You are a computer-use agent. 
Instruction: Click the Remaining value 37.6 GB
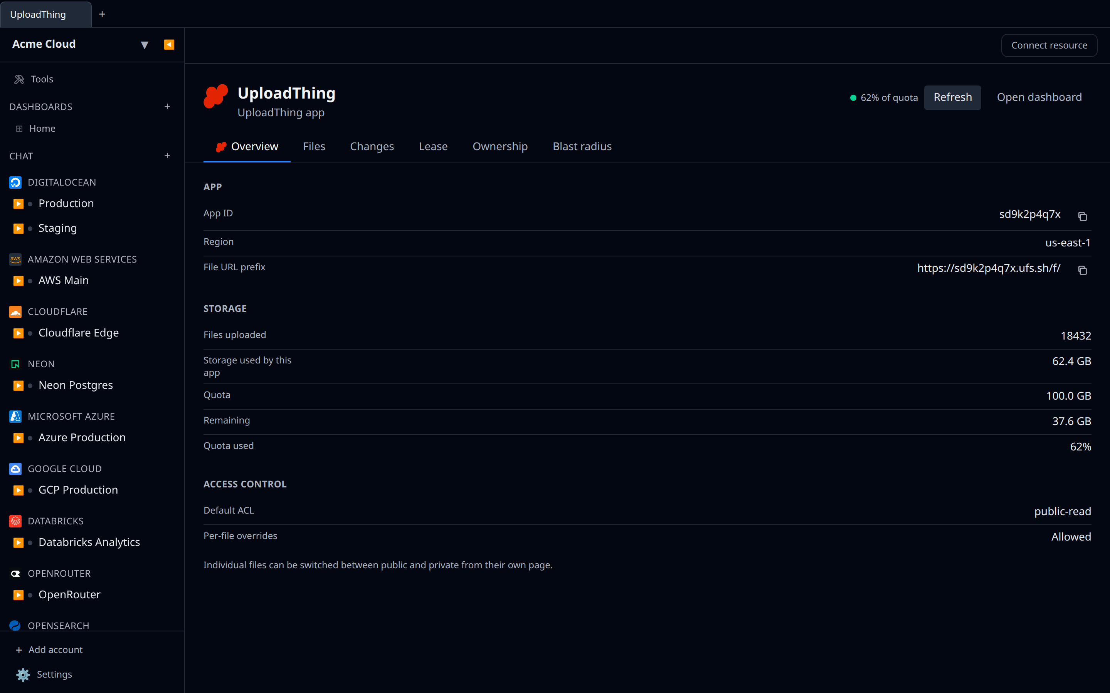pyautogui.click(x=1071, y=421)
